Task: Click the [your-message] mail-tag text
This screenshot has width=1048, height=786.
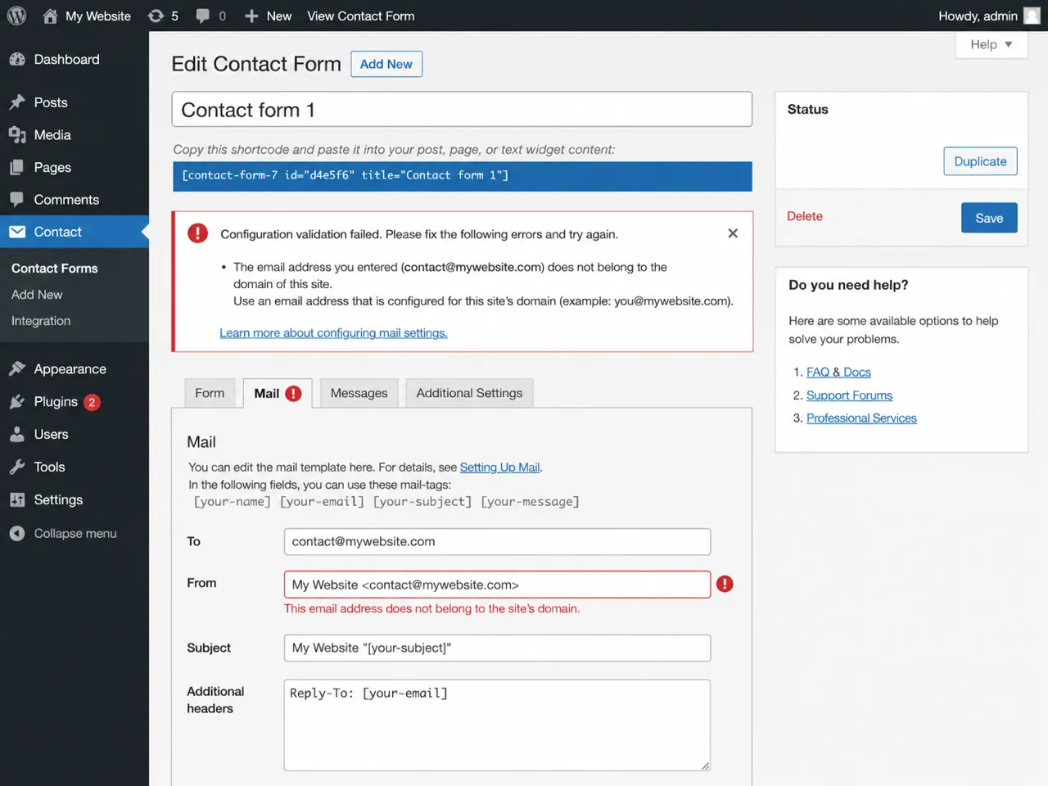Action: point(530,501)
